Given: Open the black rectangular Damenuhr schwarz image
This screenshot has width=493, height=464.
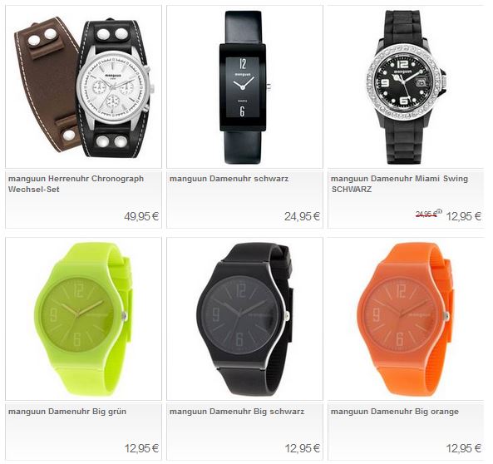Looking at the screenshot, I should tap(244, 86).
